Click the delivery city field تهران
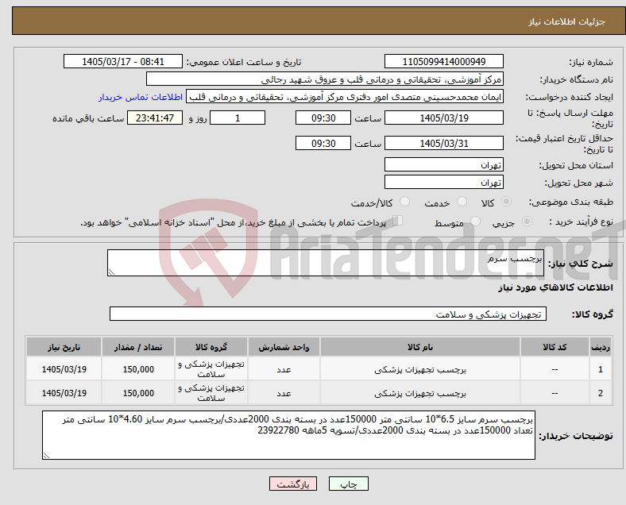626x505 pixels. click(443, 183)
